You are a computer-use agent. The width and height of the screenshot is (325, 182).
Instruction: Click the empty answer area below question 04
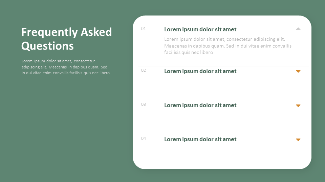point(223,155)
